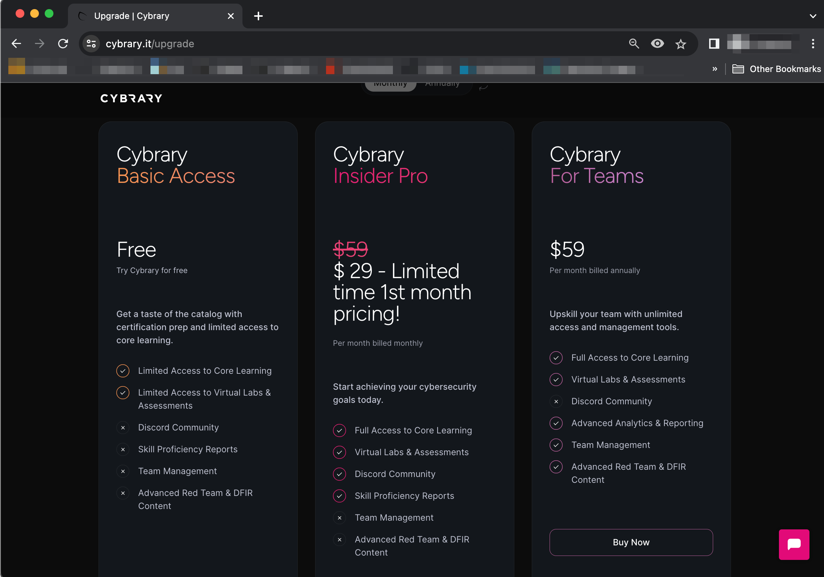
Task: Click the For Teams Advanced Red Team check icon
Action: [556, 467]
